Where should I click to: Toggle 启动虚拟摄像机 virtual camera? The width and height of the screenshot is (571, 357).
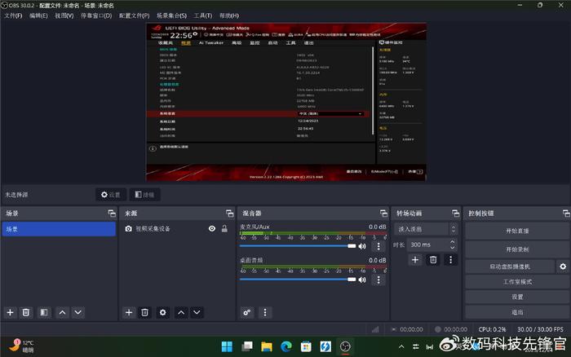510,267
